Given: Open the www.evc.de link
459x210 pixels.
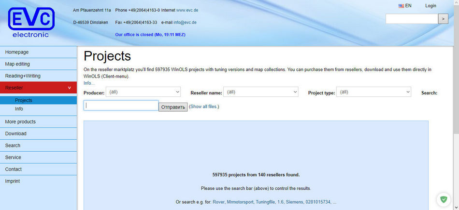Looking at the screenshot, I should click(x=187, y=10).
